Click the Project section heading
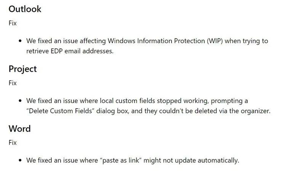This screenshot has width=282, height=183. pos(22,69)
